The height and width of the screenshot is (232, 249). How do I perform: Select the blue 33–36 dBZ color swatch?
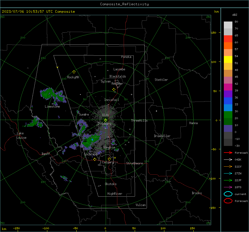(x=228, y=101)
